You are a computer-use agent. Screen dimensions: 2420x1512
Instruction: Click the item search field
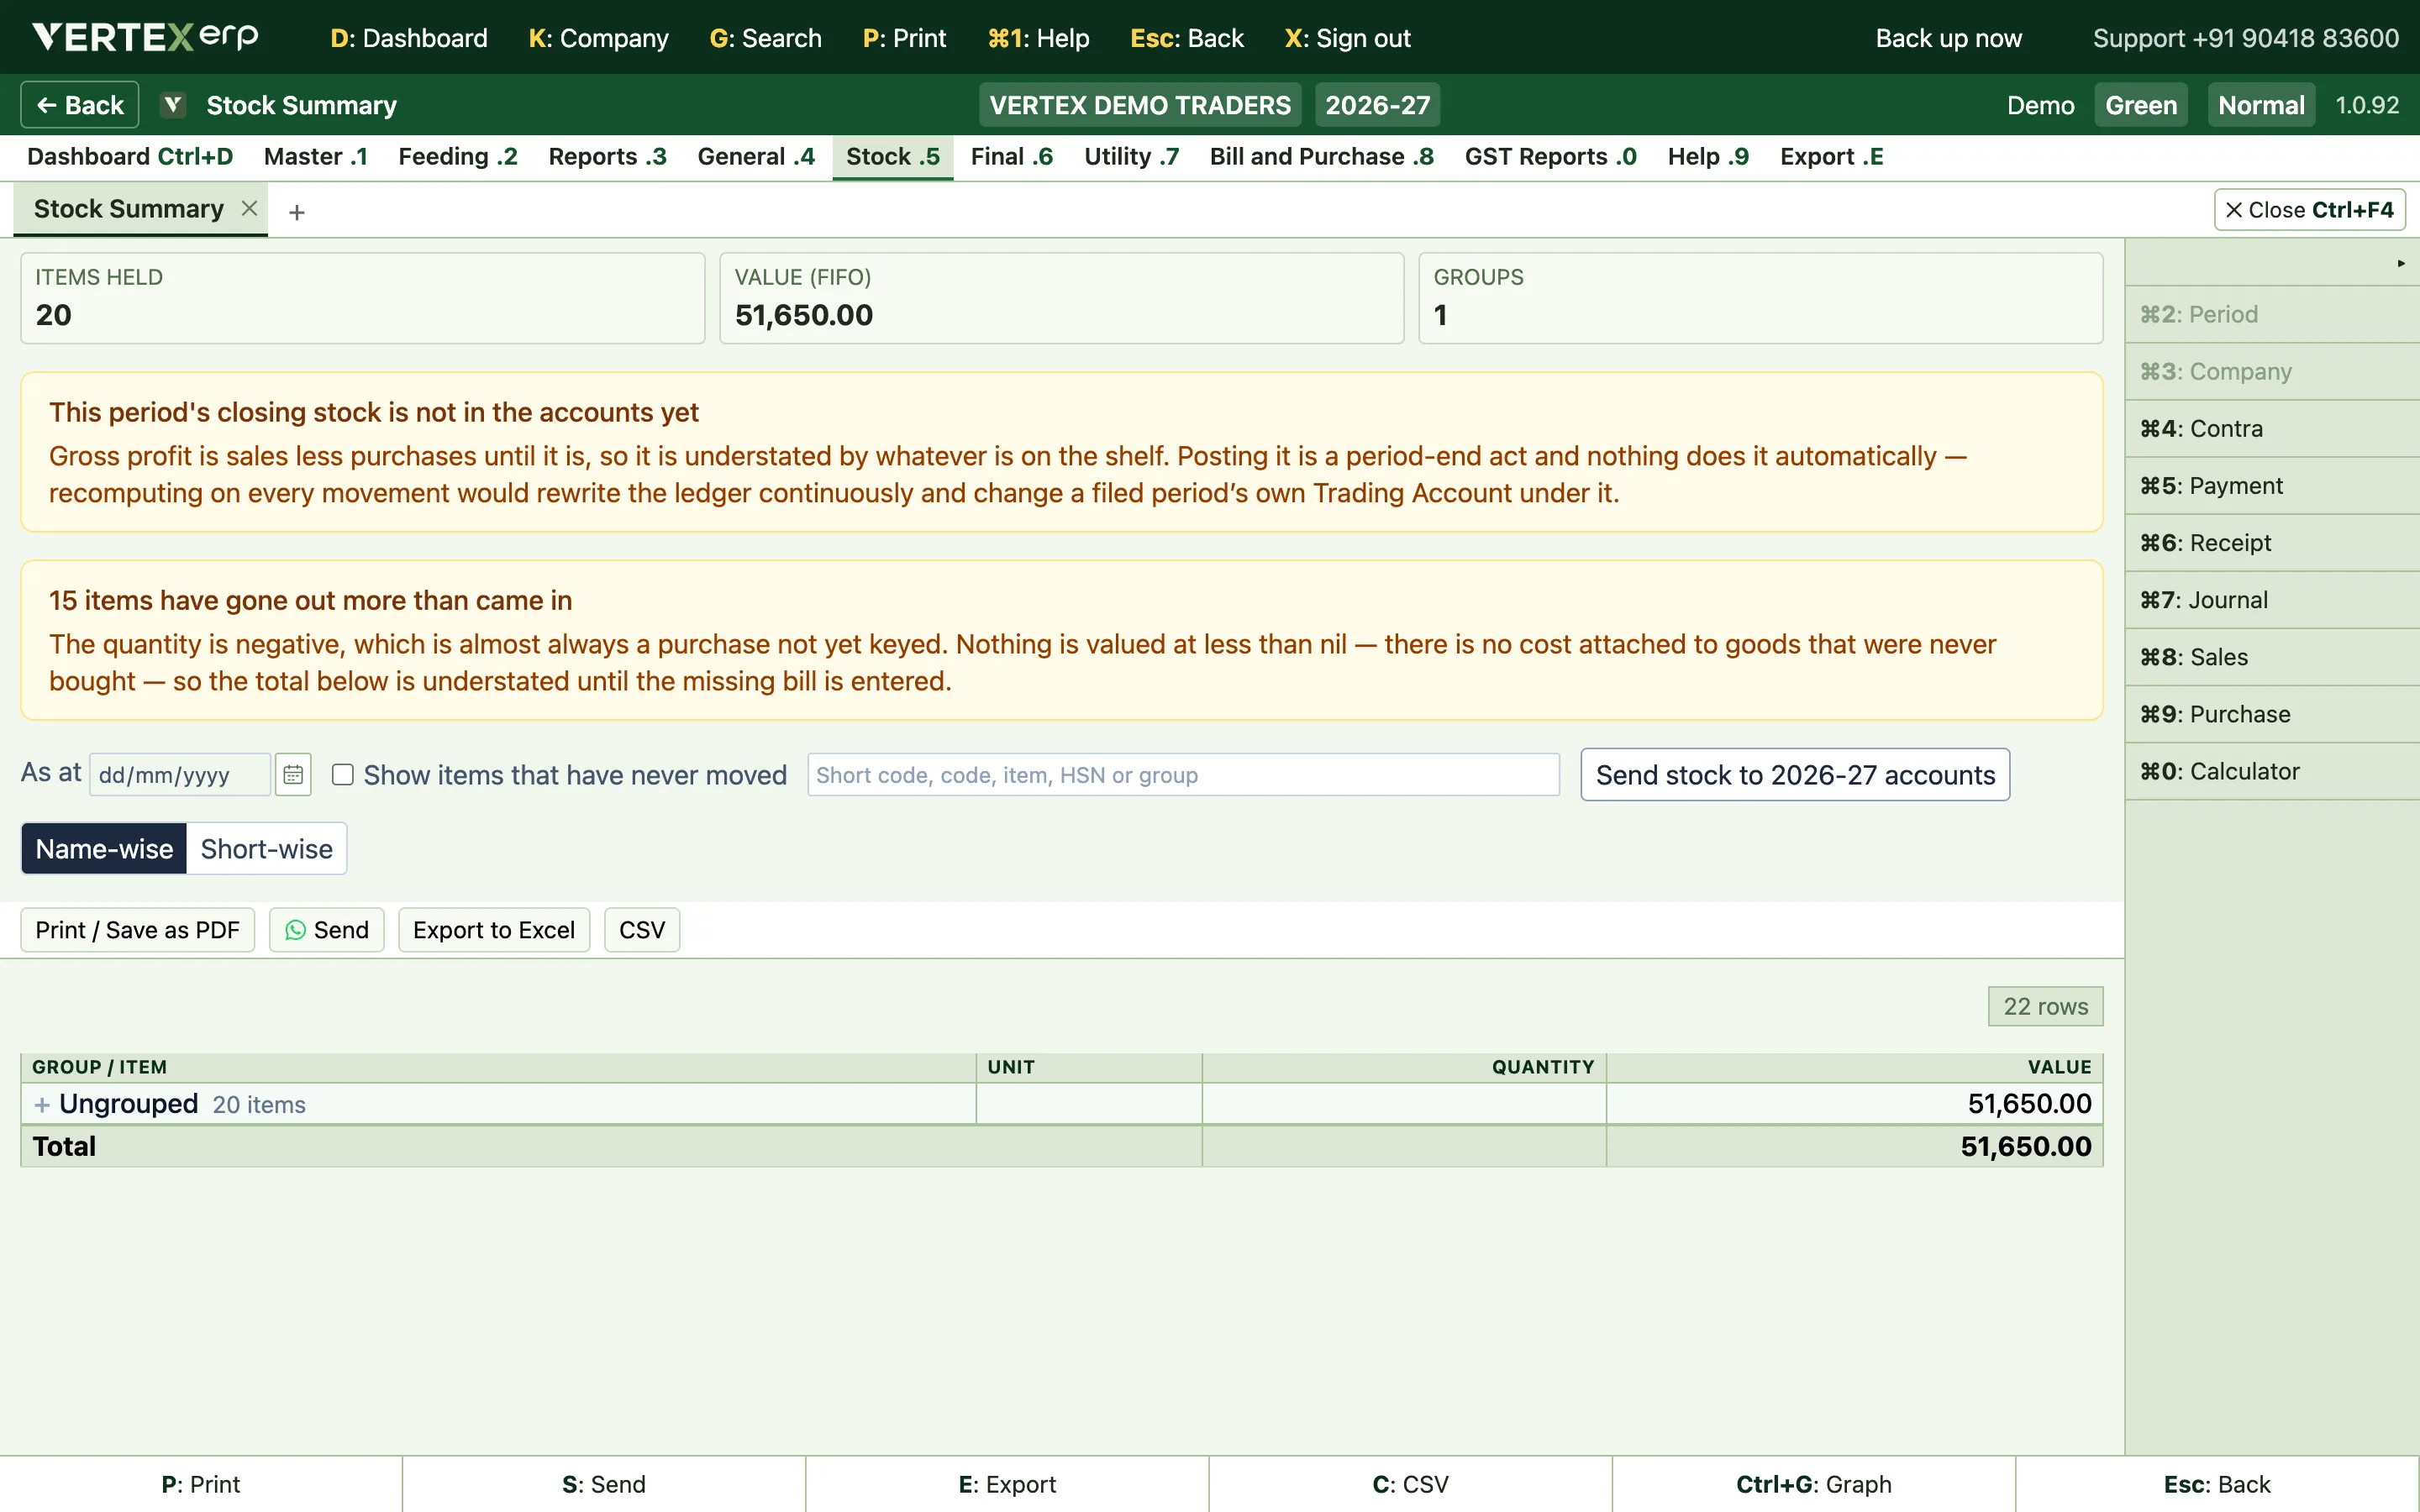coord(1183,775)
